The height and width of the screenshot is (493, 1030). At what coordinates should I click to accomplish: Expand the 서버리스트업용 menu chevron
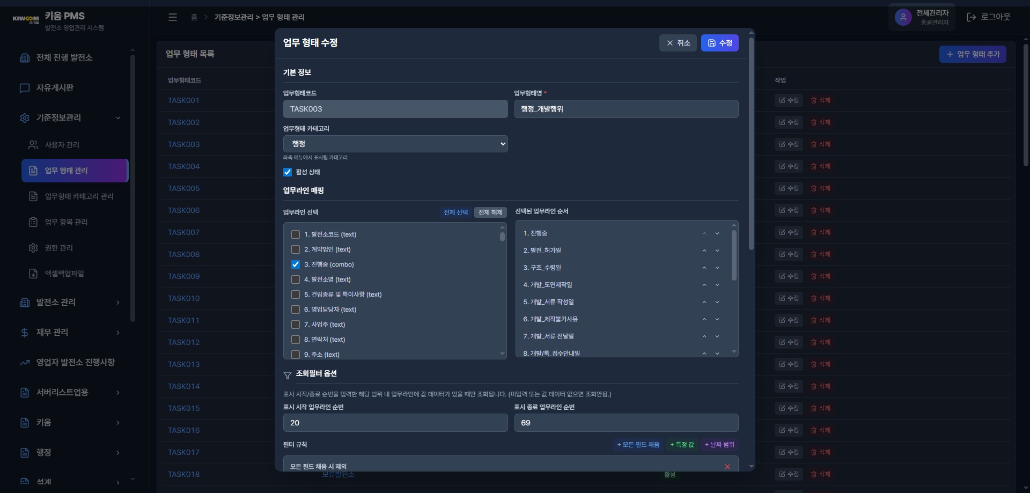(118, 393)
